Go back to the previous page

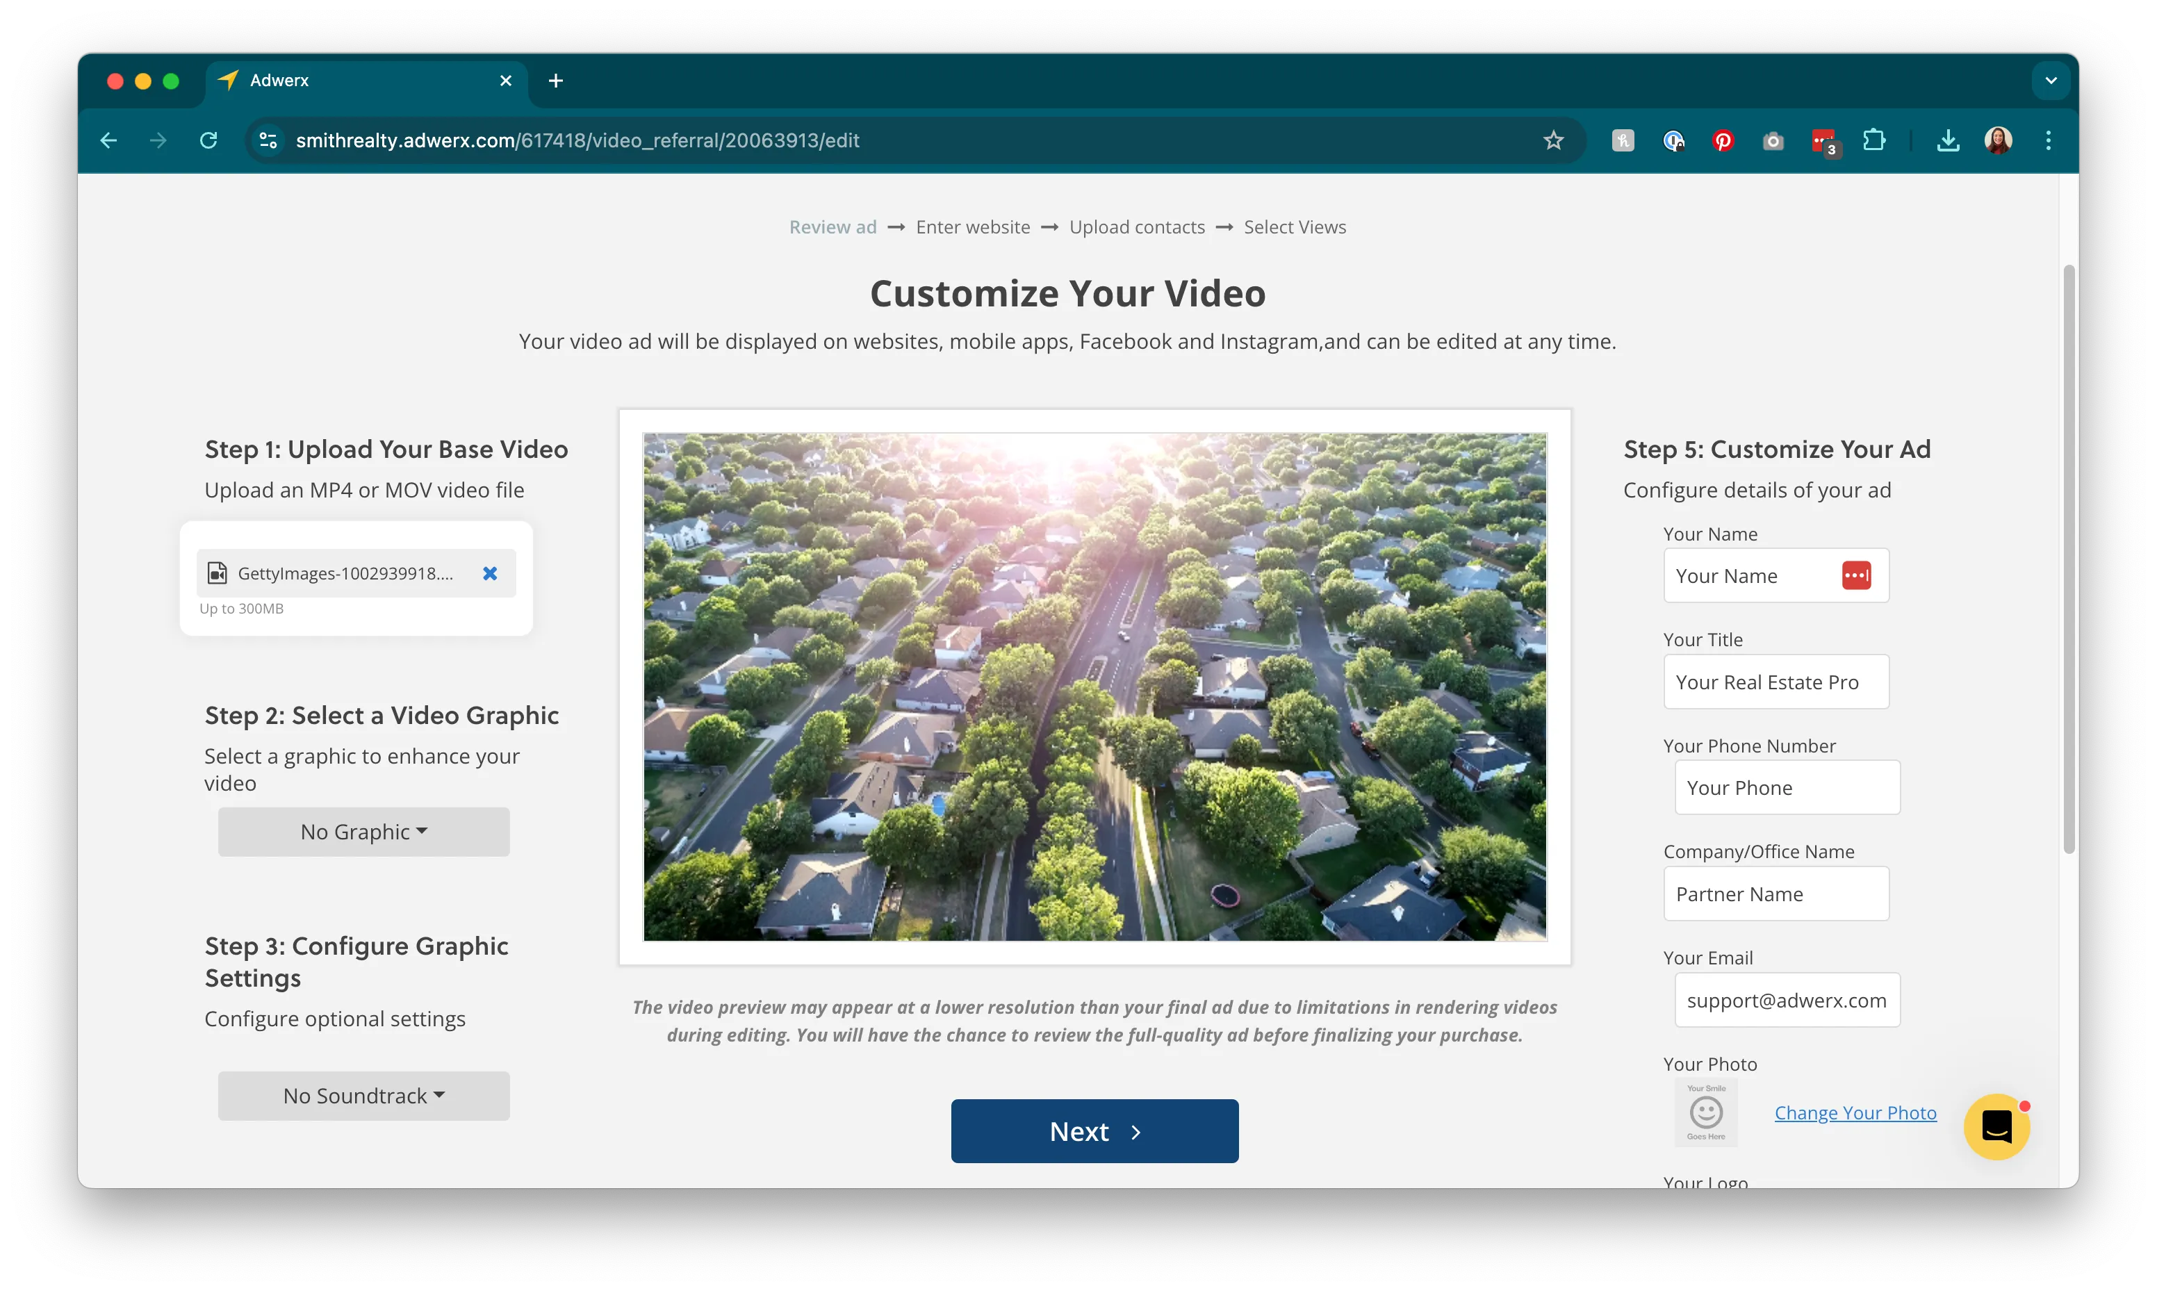pyautogui.click(x=108, y=140)
